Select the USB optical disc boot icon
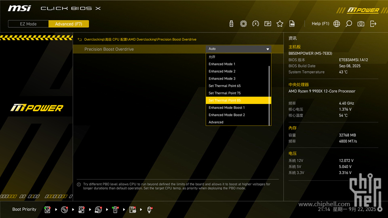388x218 pixels. pyautogui.click(x=98, y=210)
